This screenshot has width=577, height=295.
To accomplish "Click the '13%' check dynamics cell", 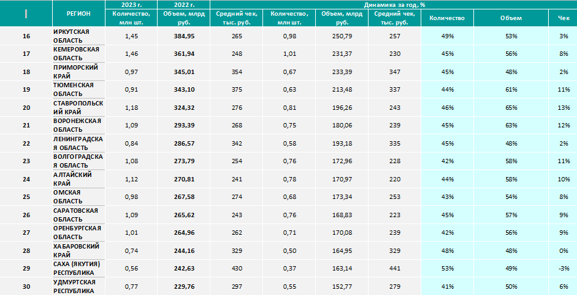I will coord(564,108).
